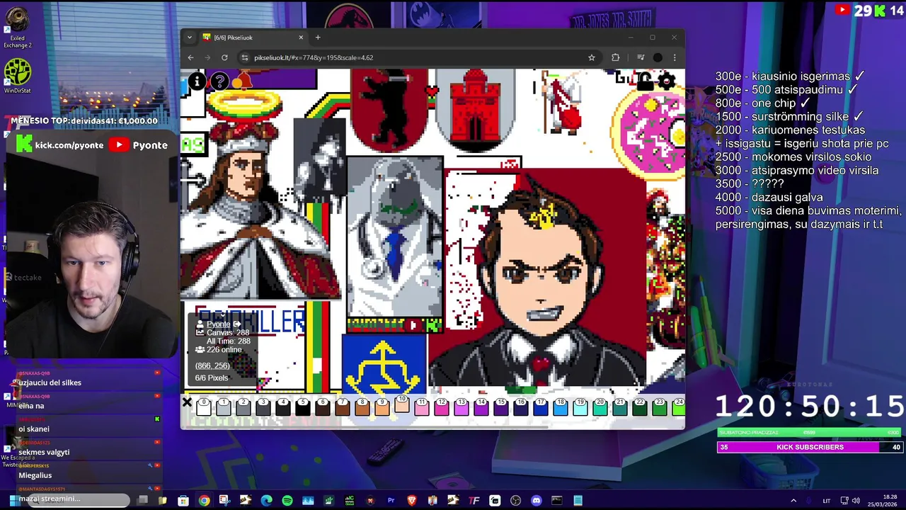Select the [6/6] Pikseliuok tab
The height and width of the screenshot is (510, 906).
pos(253,38)
